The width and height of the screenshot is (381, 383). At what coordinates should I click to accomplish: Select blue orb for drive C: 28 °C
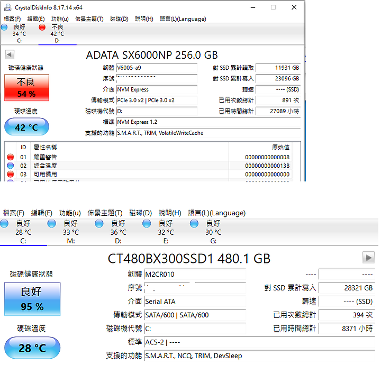tap(4, 223)
